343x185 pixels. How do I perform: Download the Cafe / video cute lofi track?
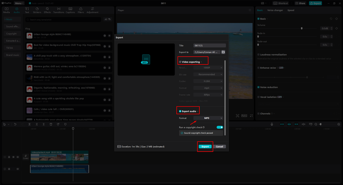[x=109, y=110]
